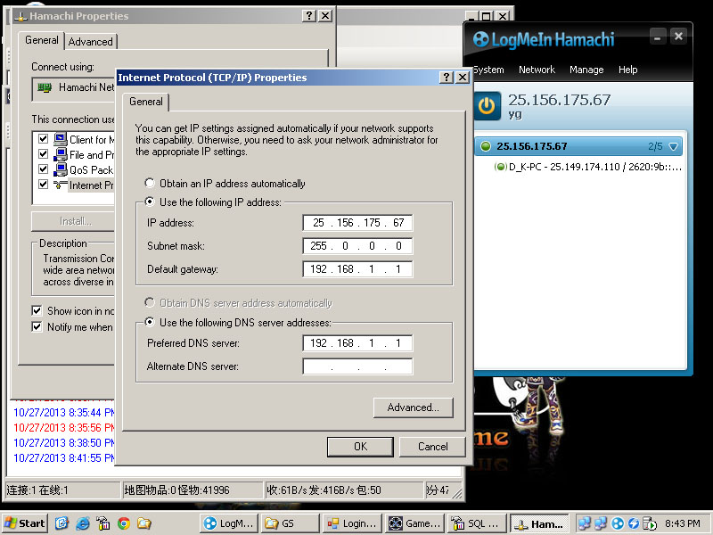The width and height of the screenshot is (713, 535).
Task: Click the IP address field
Action: point(358,223)
